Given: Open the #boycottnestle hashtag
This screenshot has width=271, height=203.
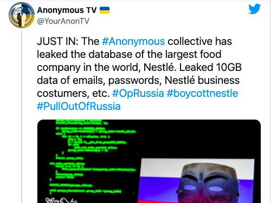Looking at the screenshot, I should pos(202,93).
